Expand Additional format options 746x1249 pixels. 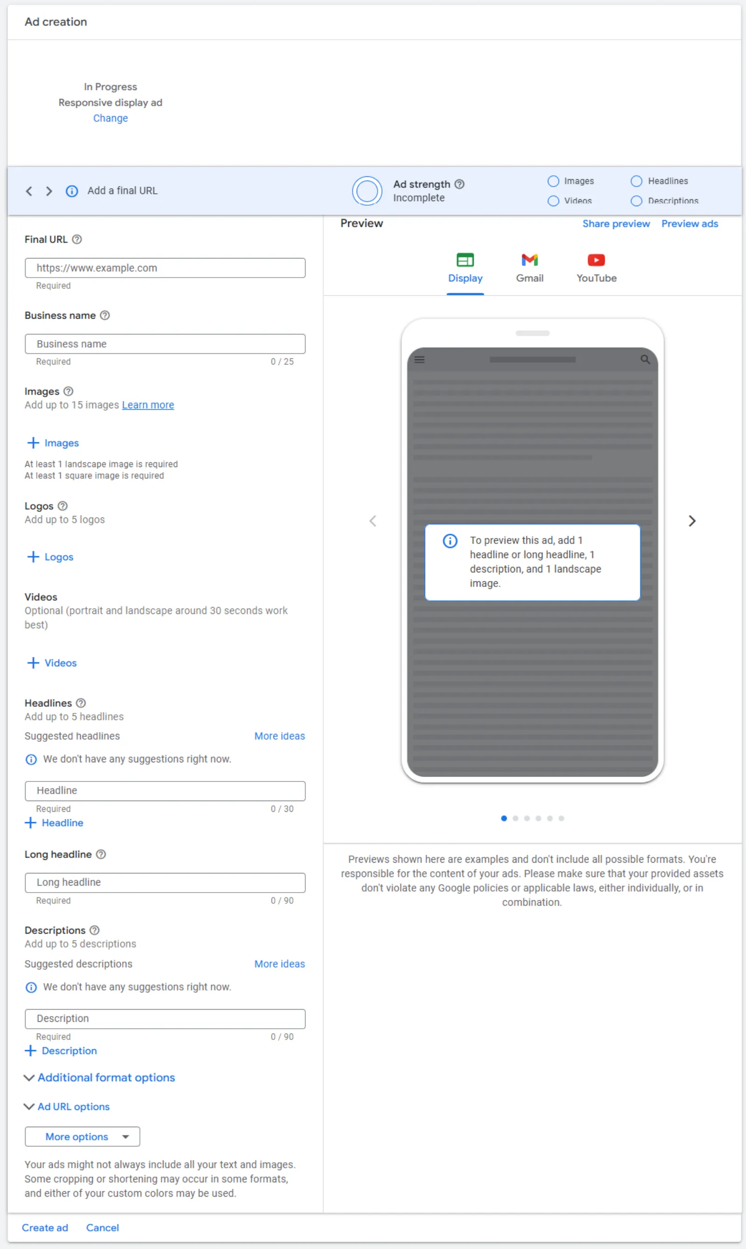[99, 1078]
